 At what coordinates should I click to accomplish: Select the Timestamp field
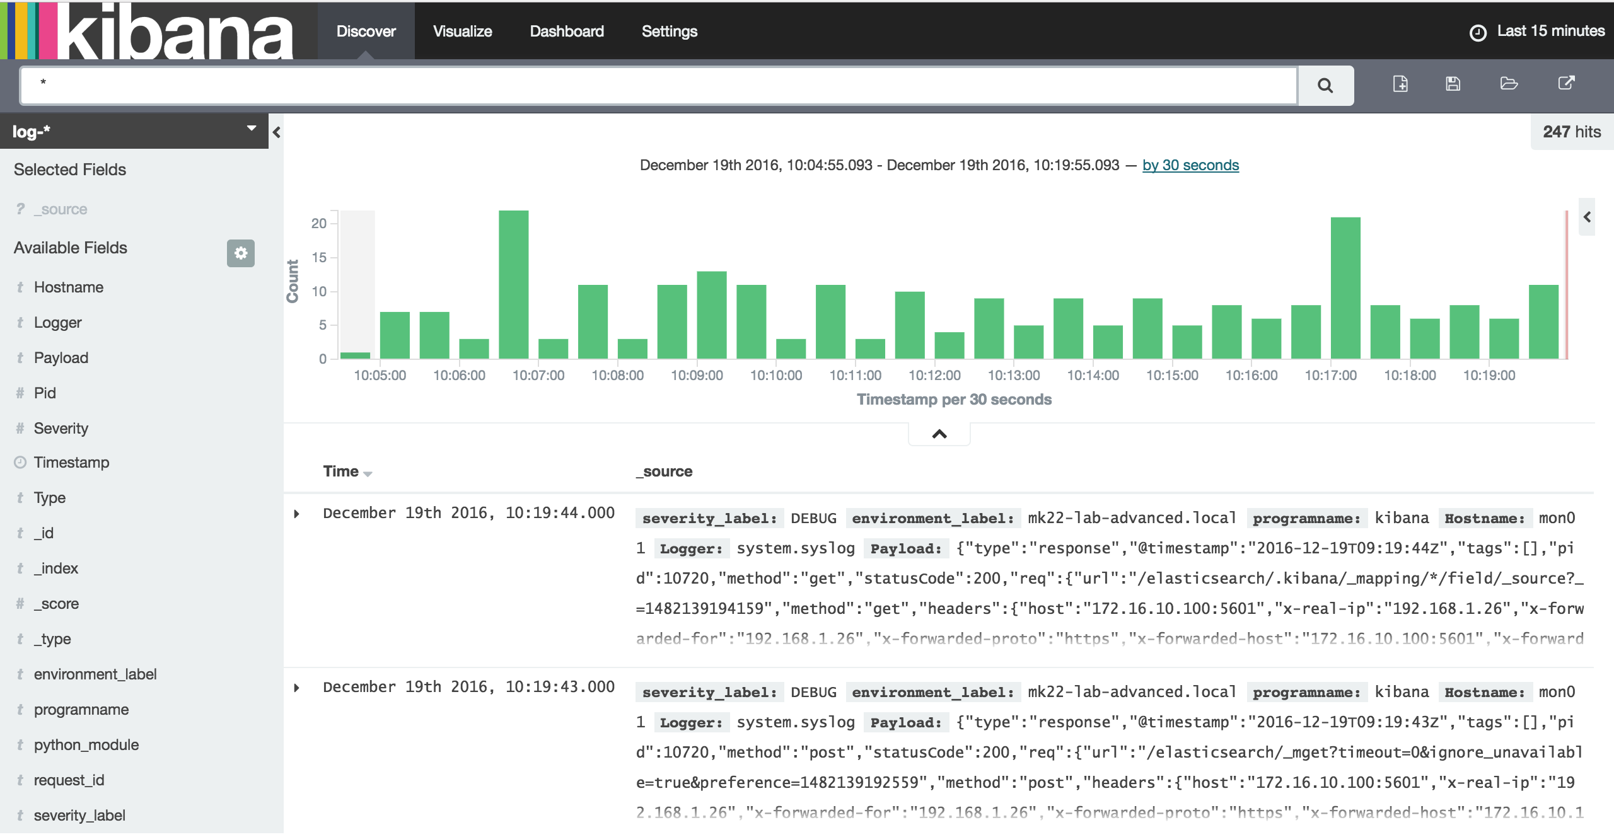point(71,463)
